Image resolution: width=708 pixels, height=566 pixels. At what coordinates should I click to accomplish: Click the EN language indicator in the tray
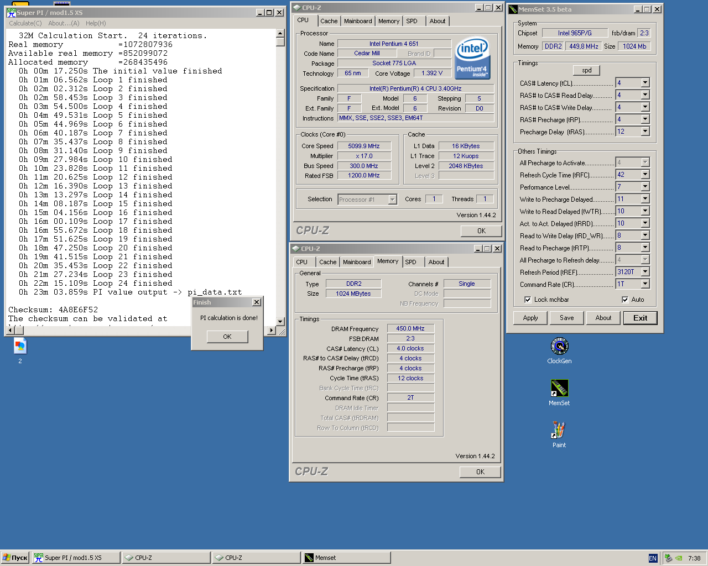(653, 558)
